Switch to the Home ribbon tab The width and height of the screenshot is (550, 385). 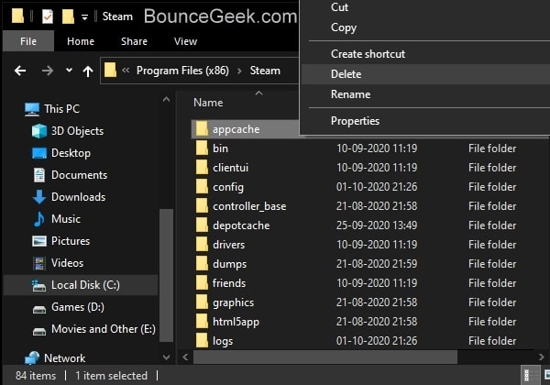(x=81, y=41)
